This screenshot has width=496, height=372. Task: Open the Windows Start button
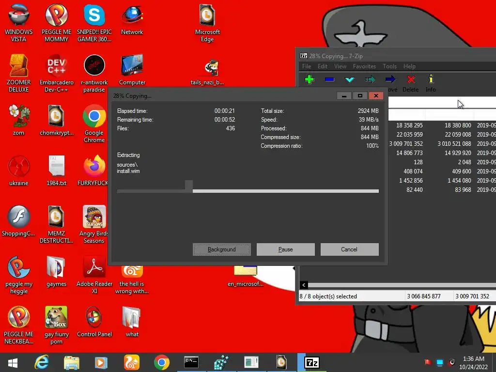tap(13, 362)
